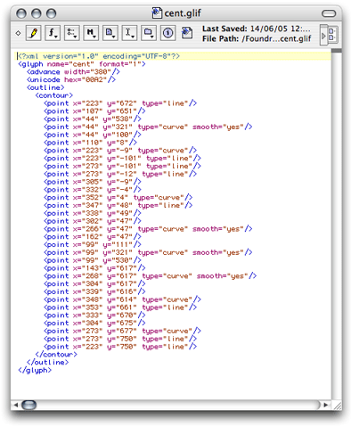Screen dimensions: 351x426
Task: Open the function (f) popup menu
Action: click(53, 33)
